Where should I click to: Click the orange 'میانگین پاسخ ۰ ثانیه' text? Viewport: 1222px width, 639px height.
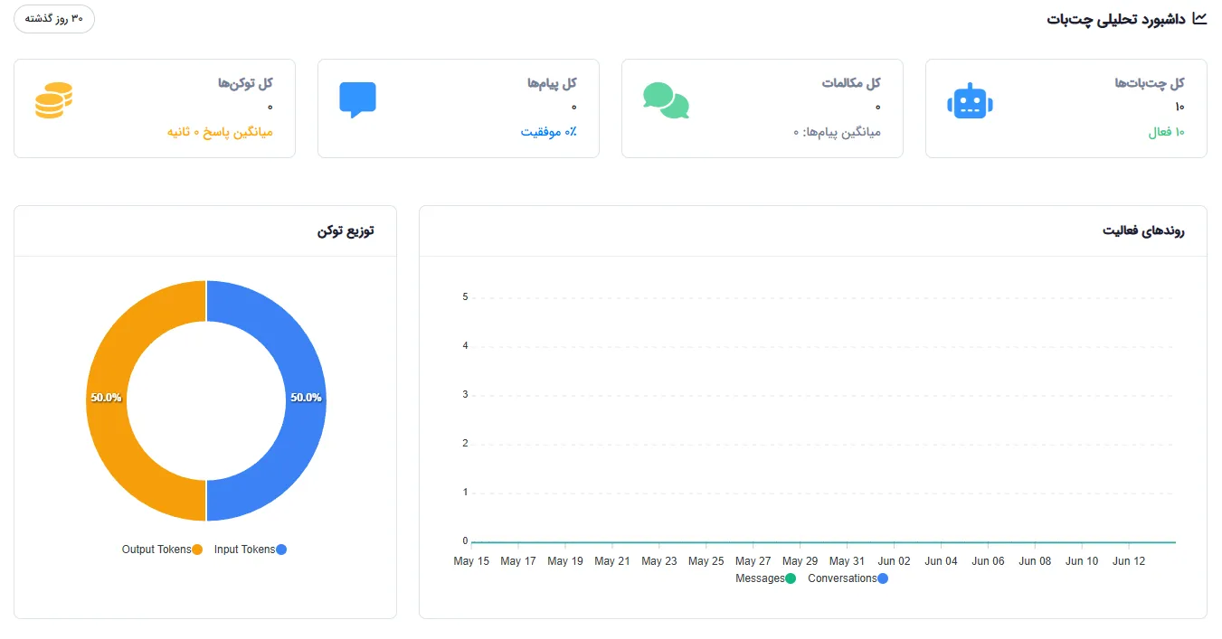(220, 132)
